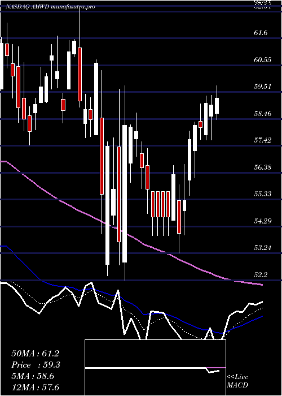Select the 53.24 price axis label

coord(263,248)
